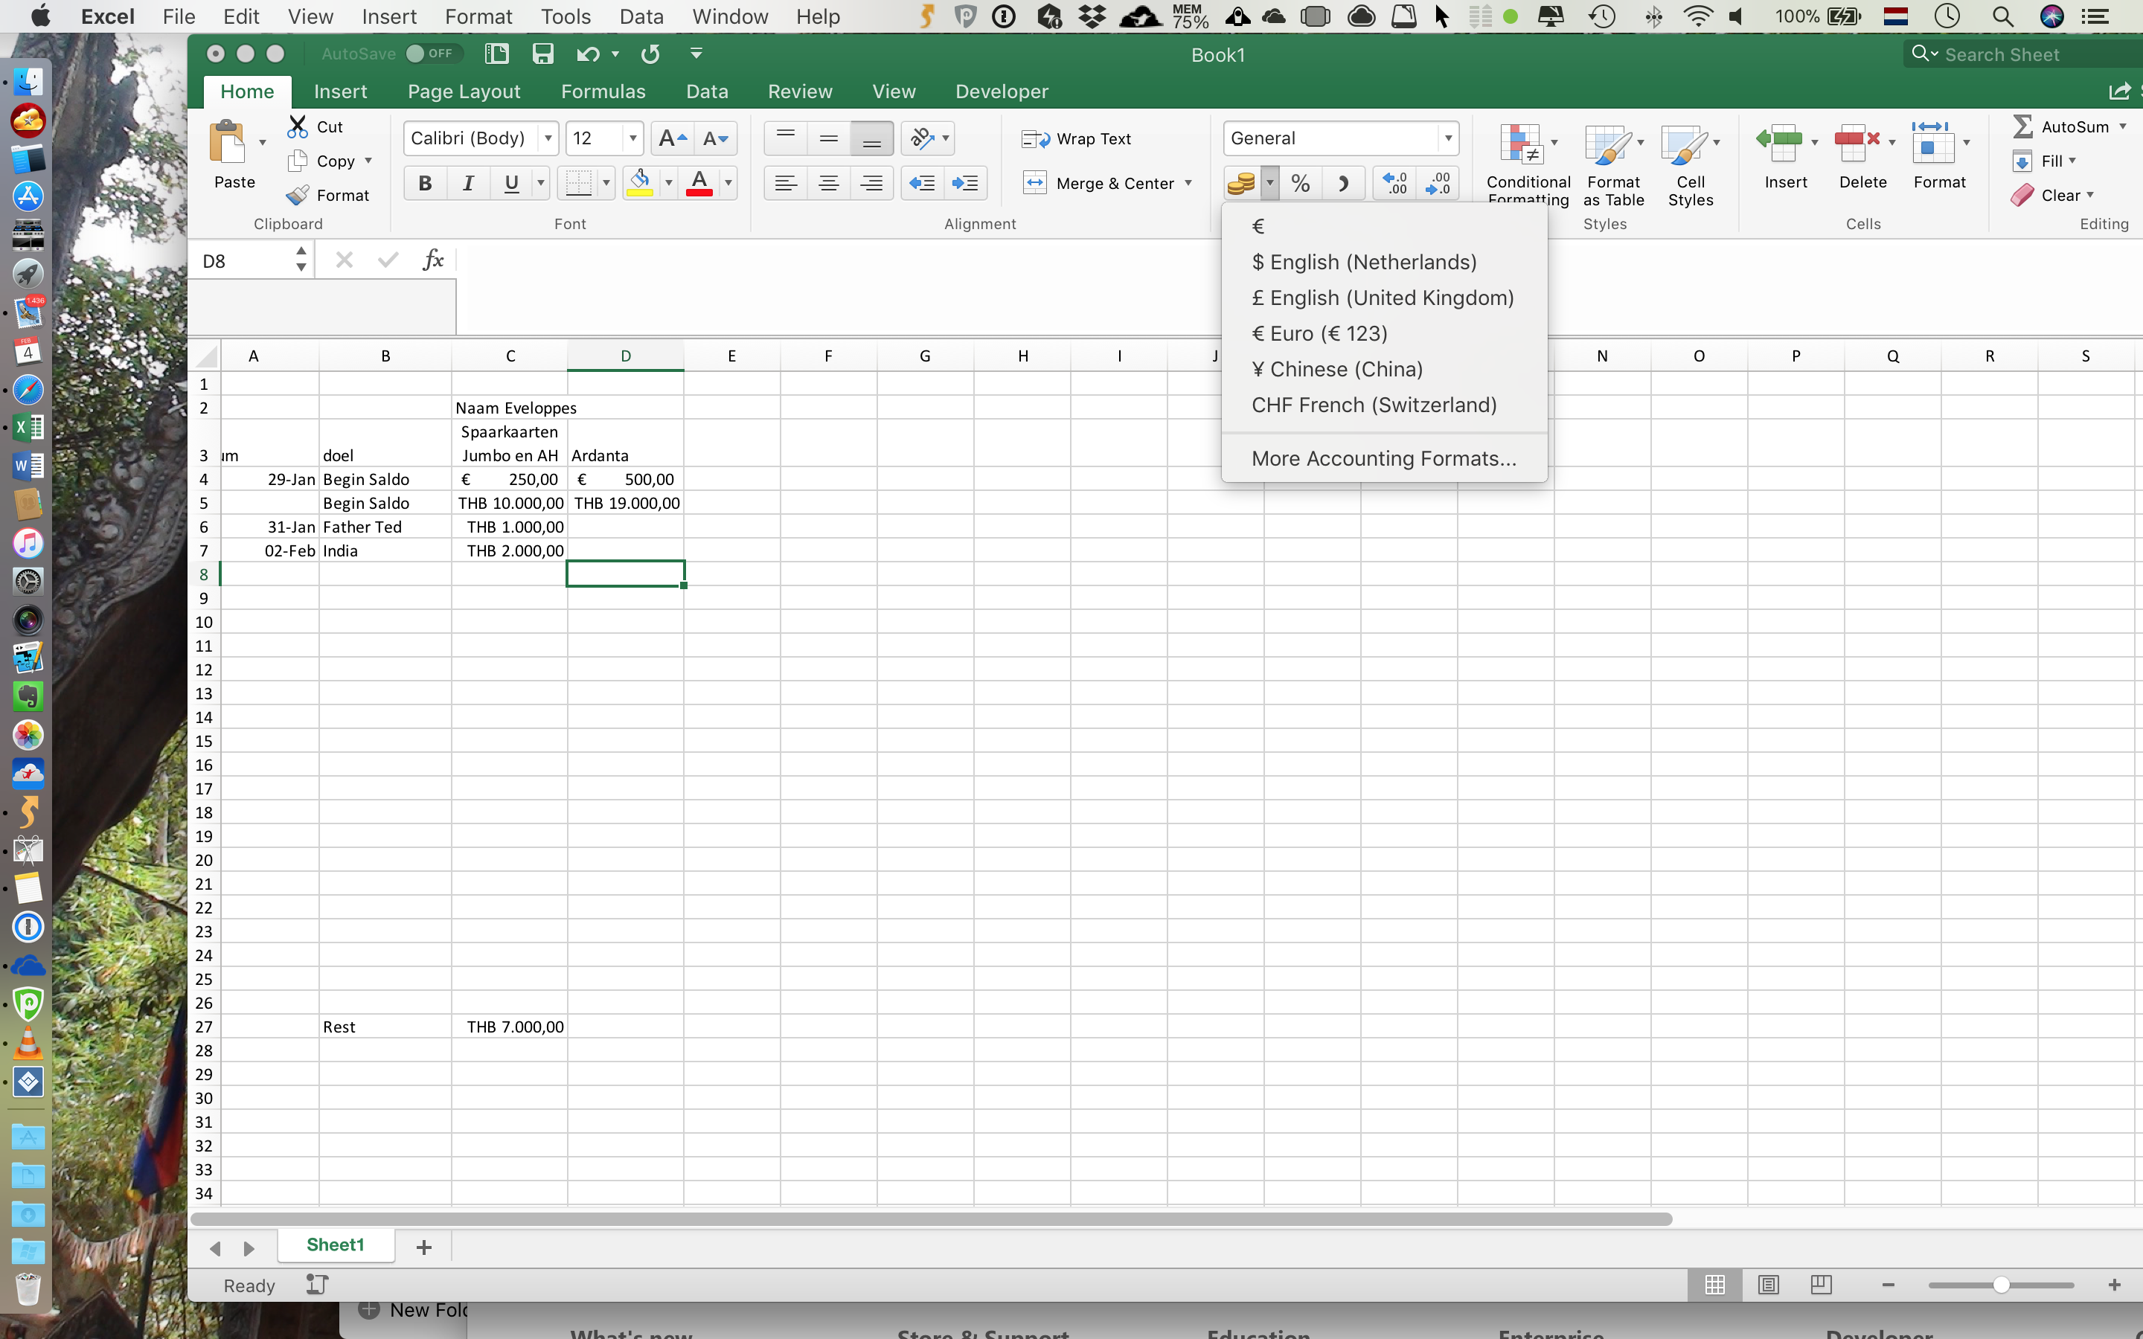Image resolution: width=2143 pixels, height=1339 pixels.
Task: Adjust the zoom slider at bottom right
Action: (x=2000, y=1284)
